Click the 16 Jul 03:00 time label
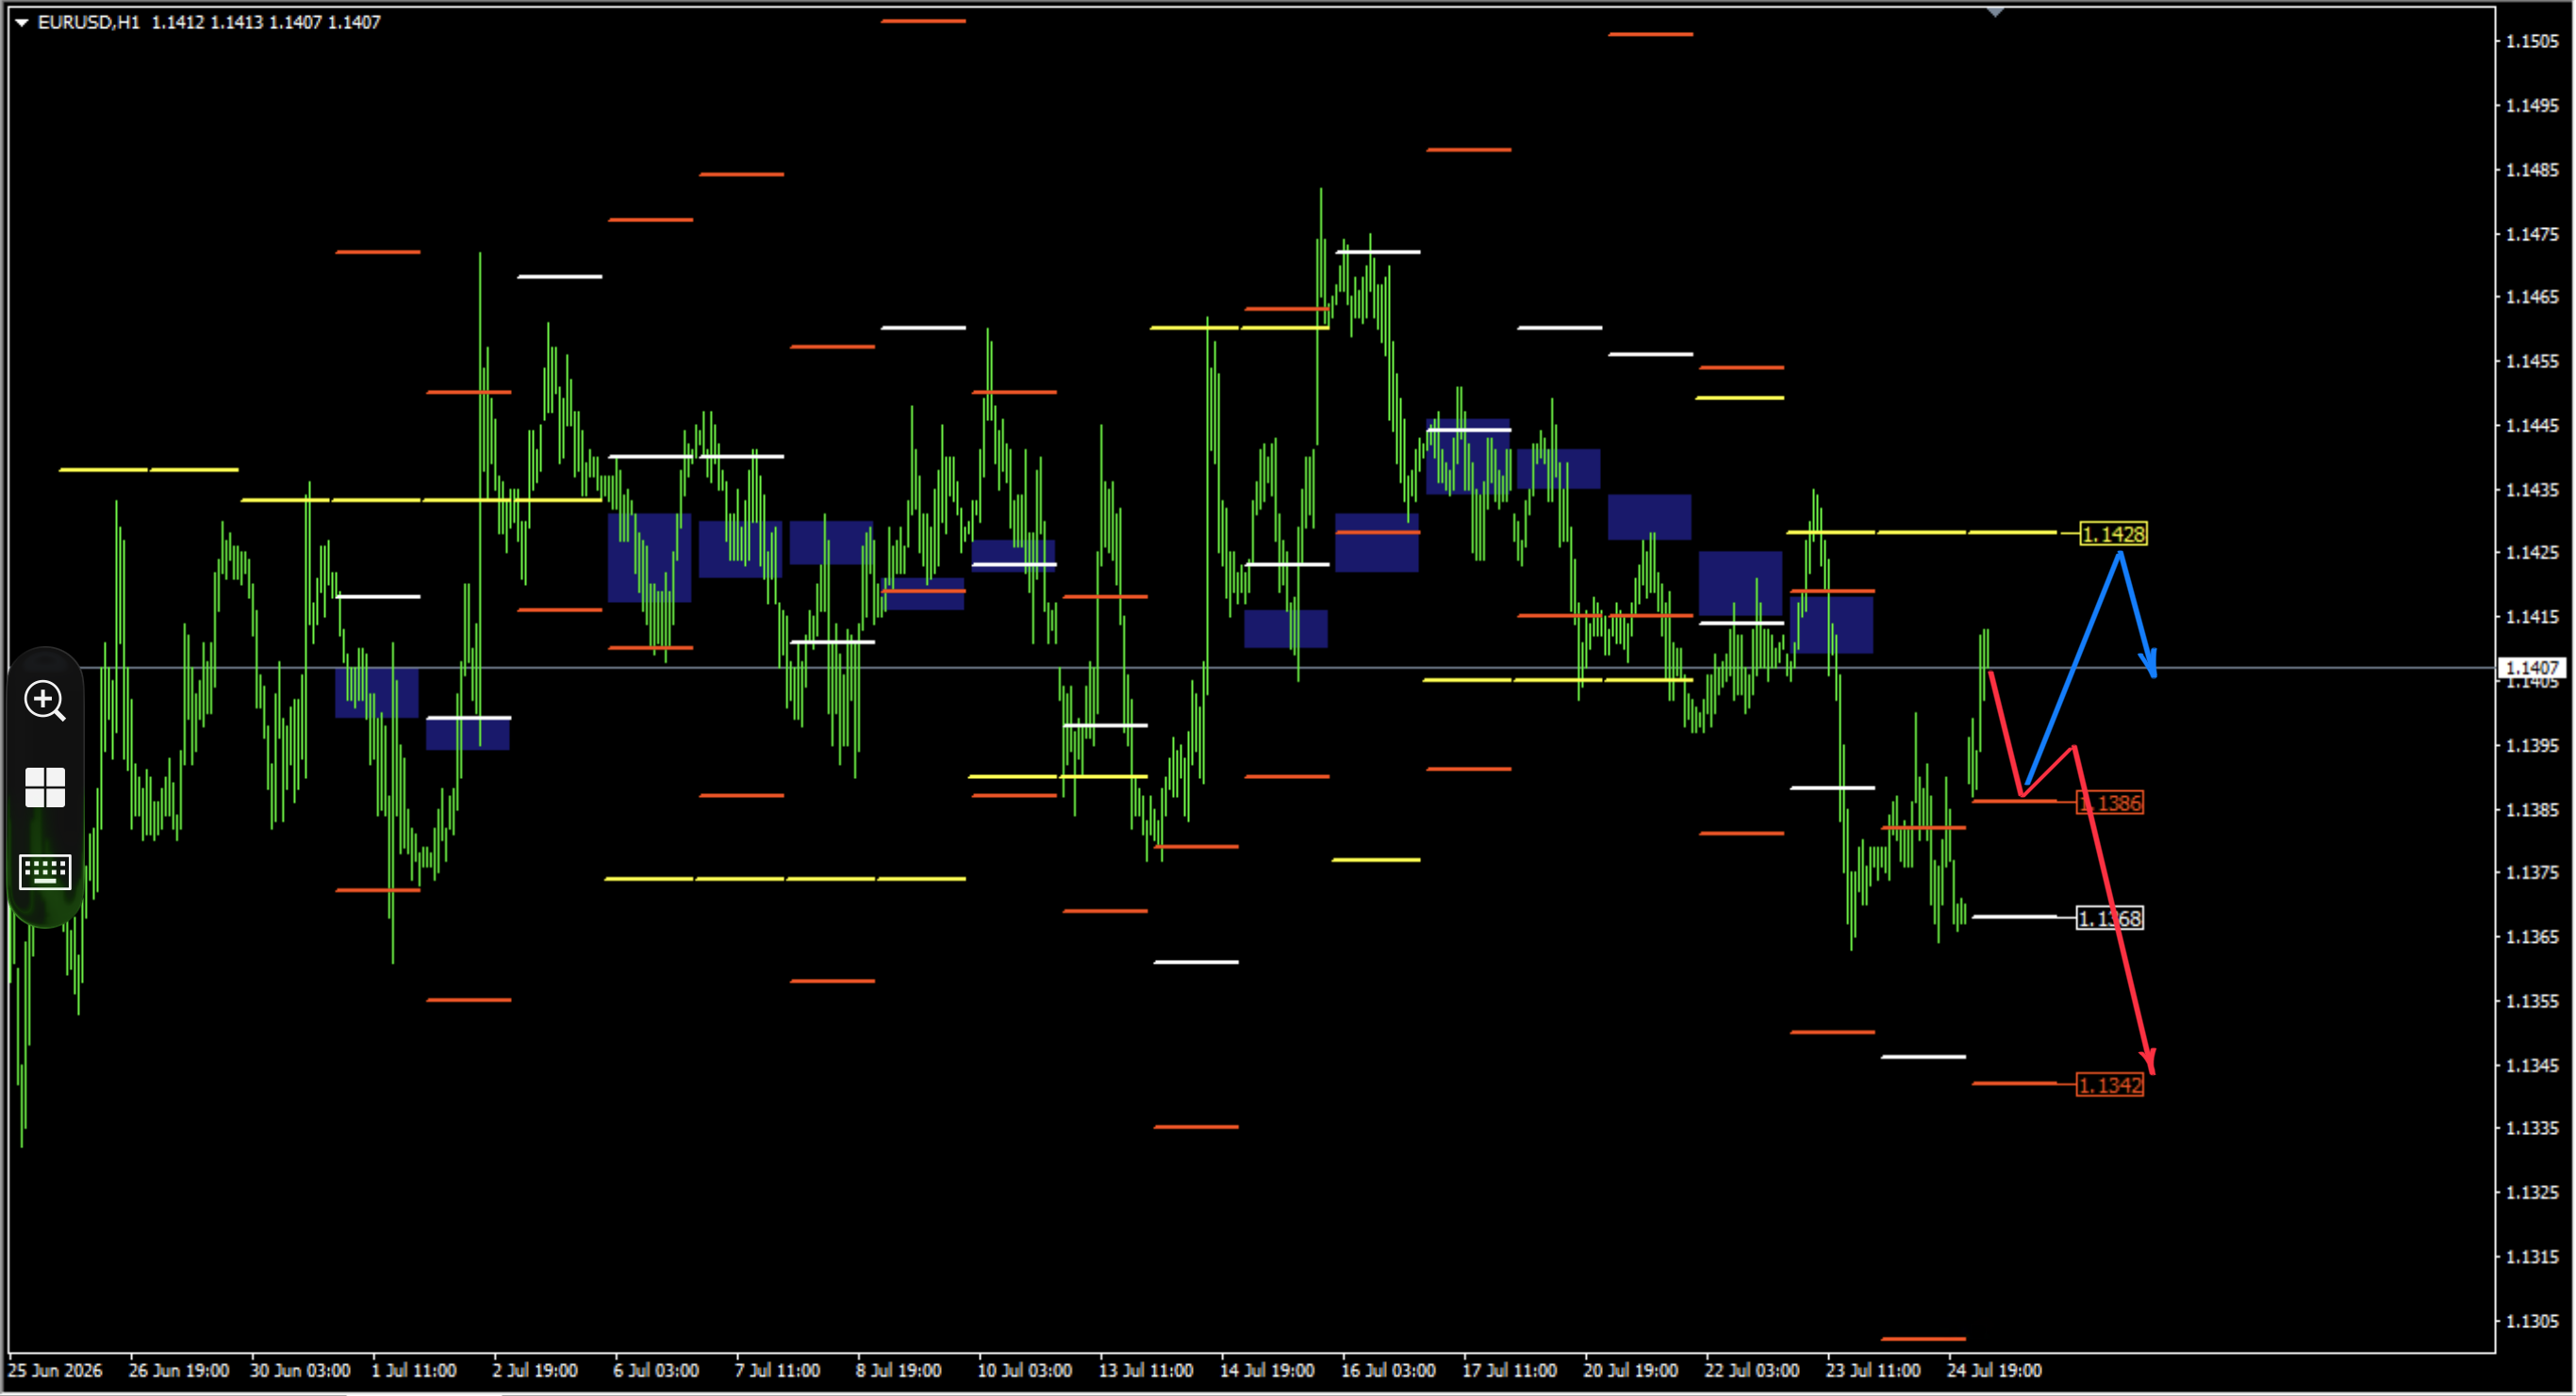2576x1396 pixels. click(x=1388, y=1370)
